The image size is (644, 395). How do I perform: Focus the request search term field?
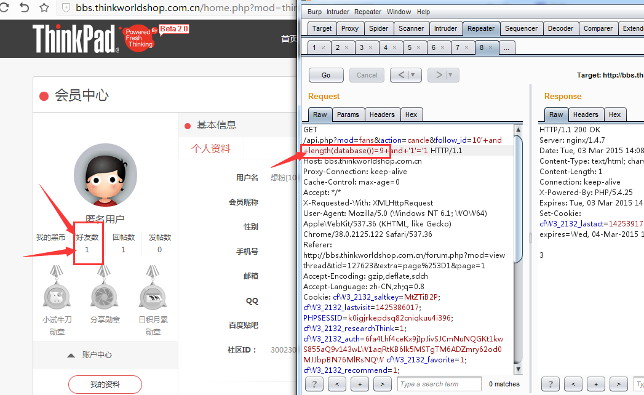tap(439, 384)
